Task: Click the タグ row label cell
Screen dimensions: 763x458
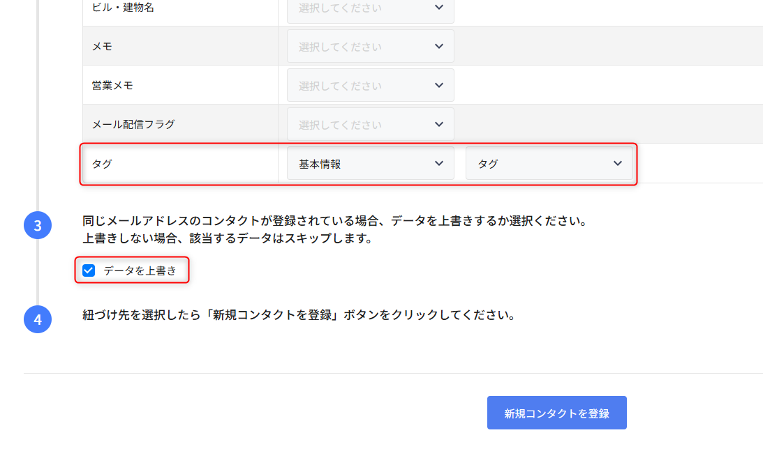Action: (x=102, y=163)
